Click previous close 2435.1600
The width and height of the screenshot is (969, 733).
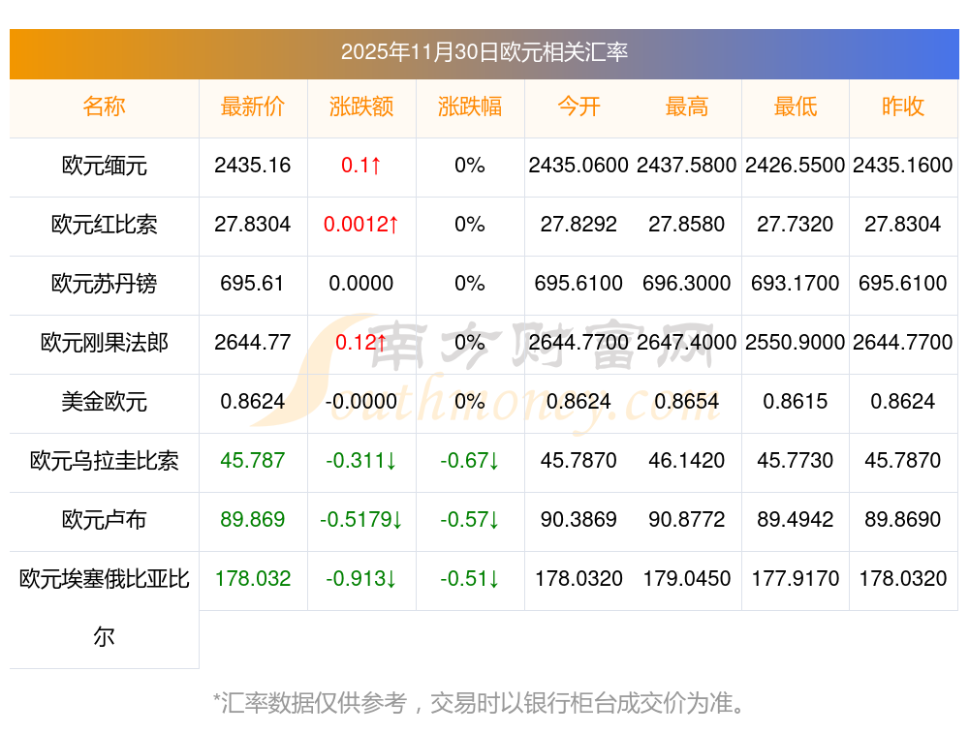point(903,166)
